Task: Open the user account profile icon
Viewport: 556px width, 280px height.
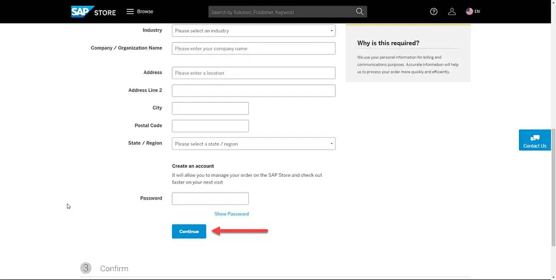Action: coord(452,12)
